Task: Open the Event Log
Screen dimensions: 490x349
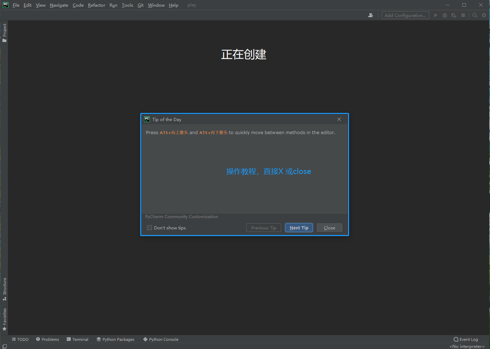Action: coord(466,339)
